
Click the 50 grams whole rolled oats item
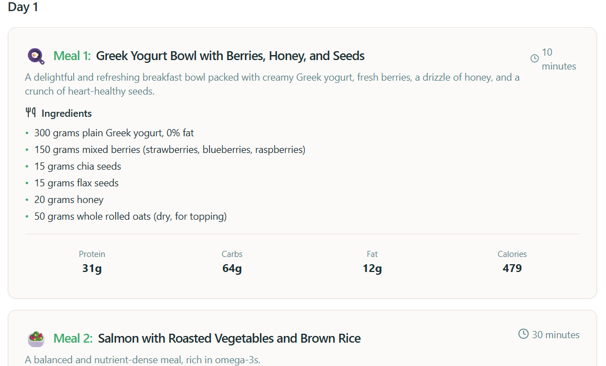click(x=130, y=216)
